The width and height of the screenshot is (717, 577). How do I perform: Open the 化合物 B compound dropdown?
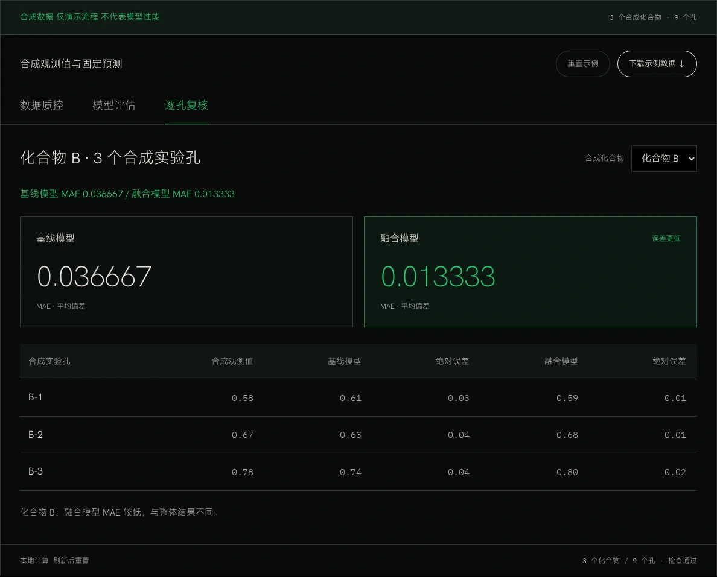[x=664, y=158]
